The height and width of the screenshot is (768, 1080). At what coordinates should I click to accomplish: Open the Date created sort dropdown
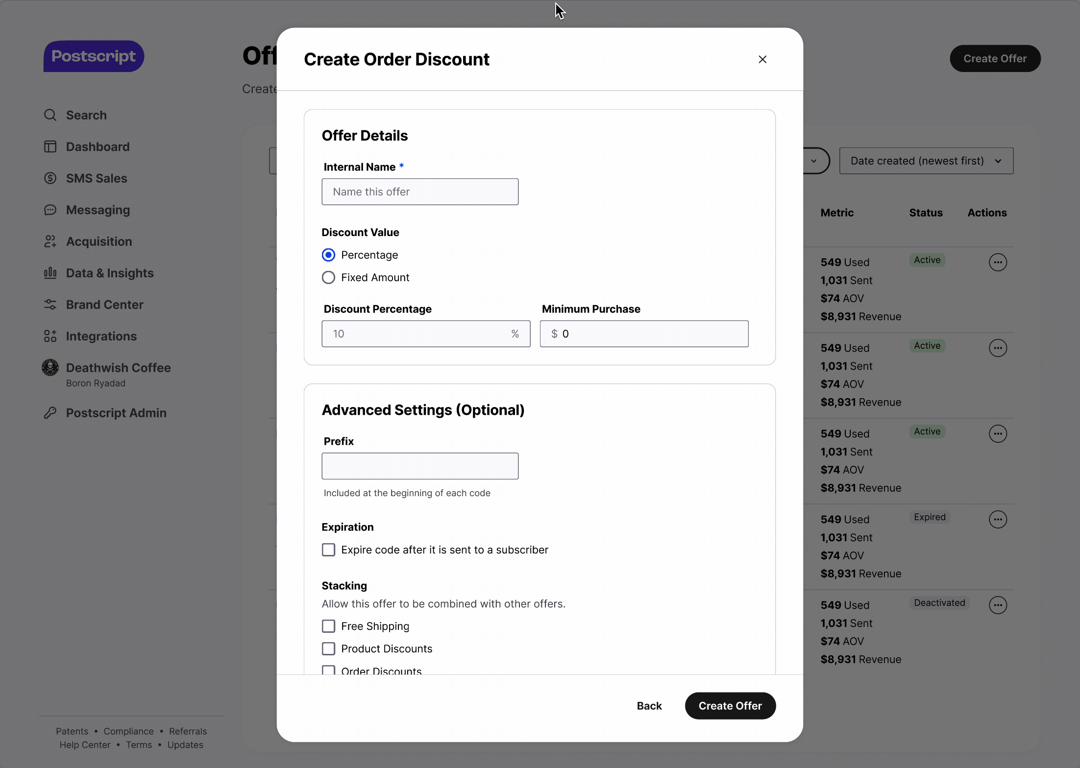926,161
